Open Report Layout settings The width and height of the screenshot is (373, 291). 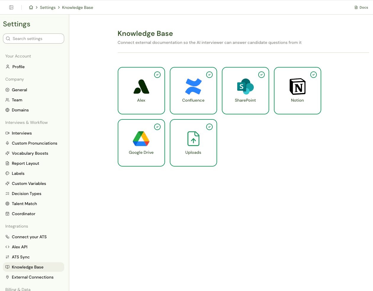click(33, 163)
